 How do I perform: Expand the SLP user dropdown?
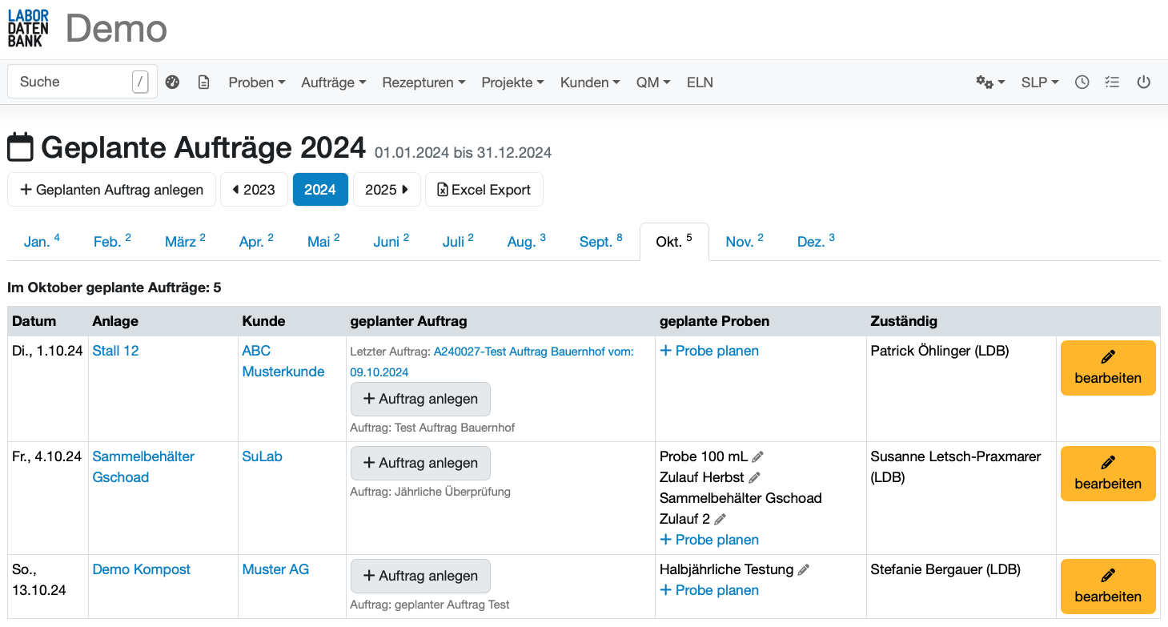[1039, 82]
